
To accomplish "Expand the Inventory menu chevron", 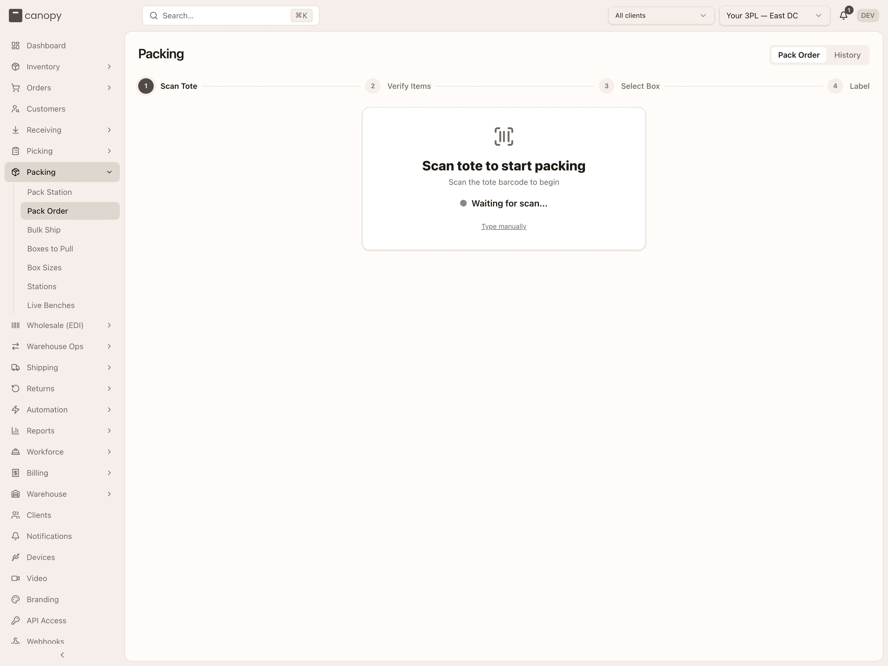I will [x=109, y=67].
